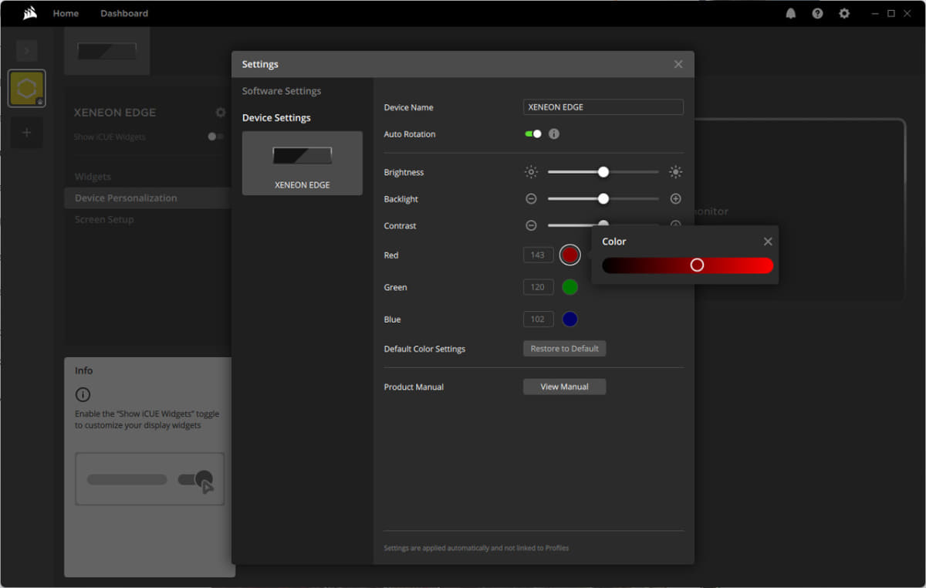Select Device Settings section
Image resolution: width=926 pixels, height=588 pixels.
276,117
